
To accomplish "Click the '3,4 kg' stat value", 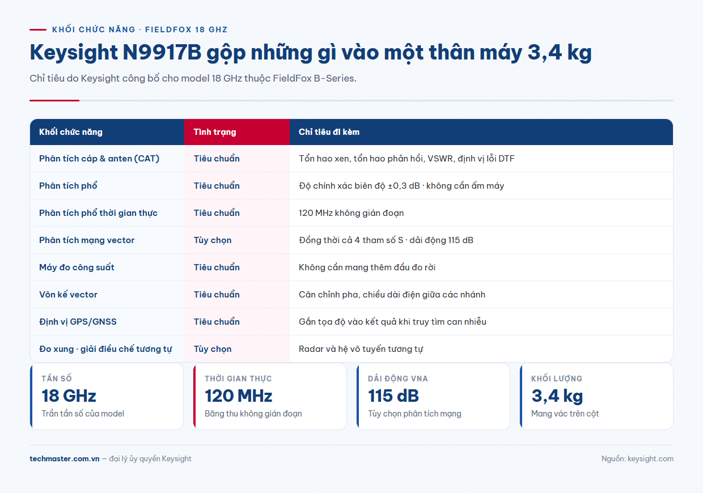I will click(557, 396).
